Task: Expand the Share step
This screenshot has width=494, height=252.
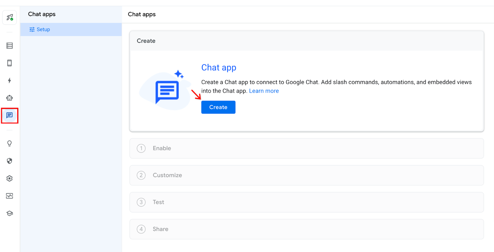Action: tap(306, 229)
